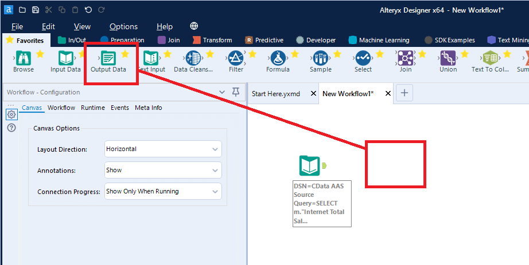Viewport: 529px width, 265px height.
Task: Select the Text To Columns tool
Action: [491, 58]
